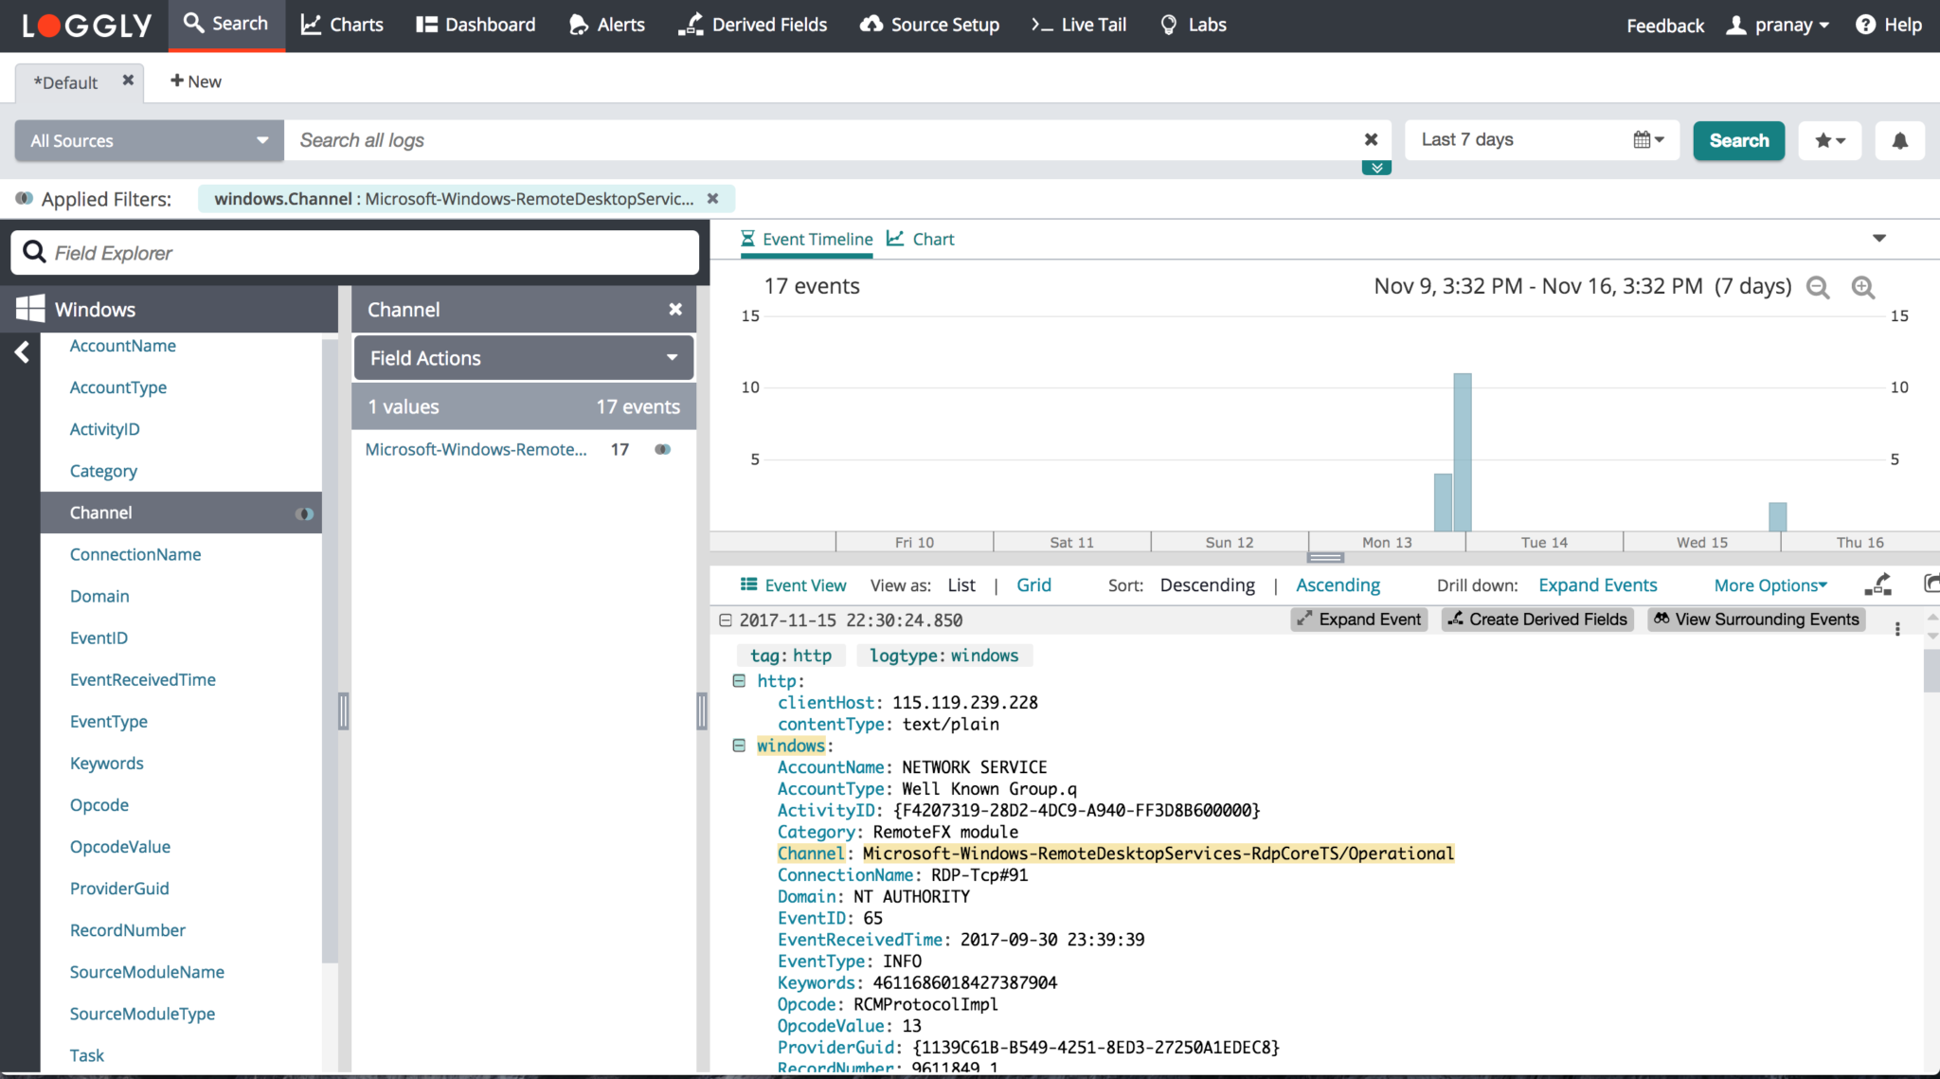
Task: Collapse the windows node in event details
Action: coord(739,746)
